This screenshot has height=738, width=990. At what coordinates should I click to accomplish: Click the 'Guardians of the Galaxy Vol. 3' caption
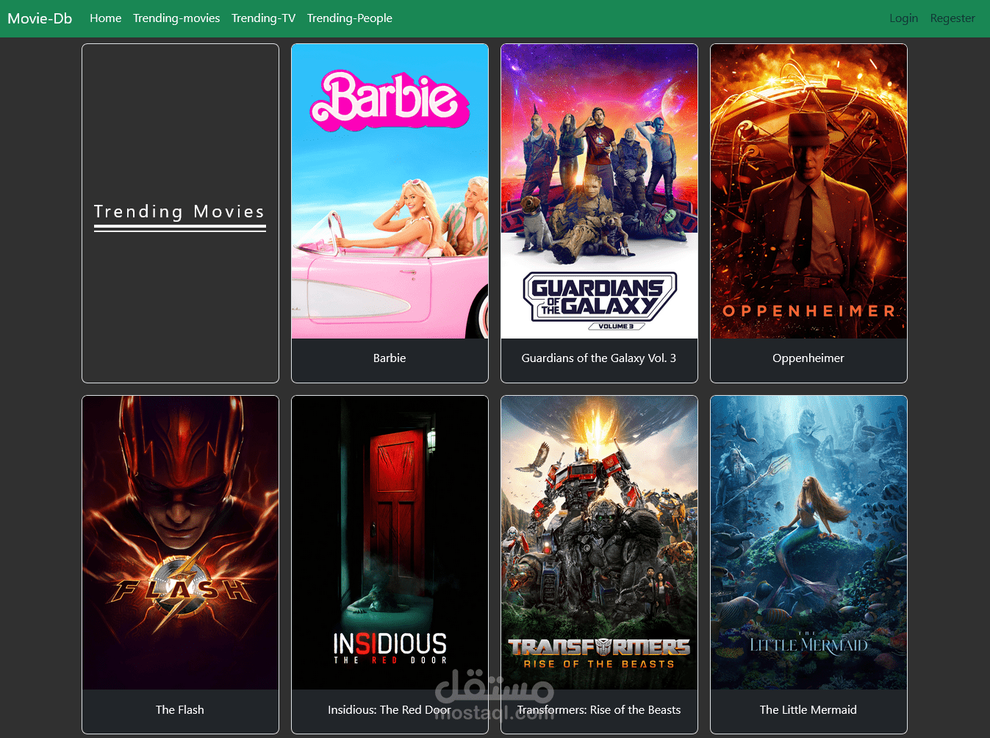599,358
